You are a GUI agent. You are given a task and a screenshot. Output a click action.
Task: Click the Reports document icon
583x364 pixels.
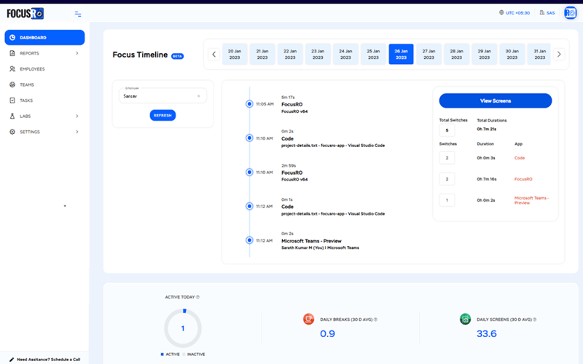12,53
